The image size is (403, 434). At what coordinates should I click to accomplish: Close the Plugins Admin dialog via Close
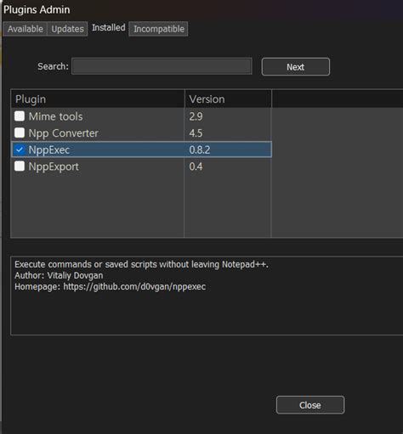[310, 405]
